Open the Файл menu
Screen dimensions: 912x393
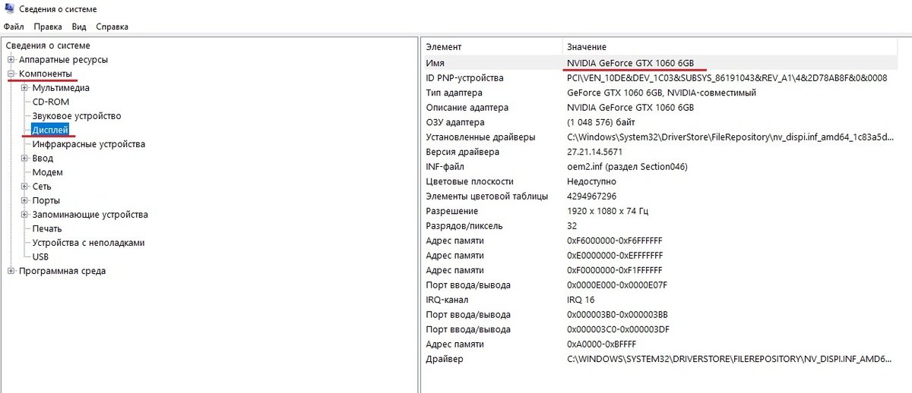click(14, 27)
